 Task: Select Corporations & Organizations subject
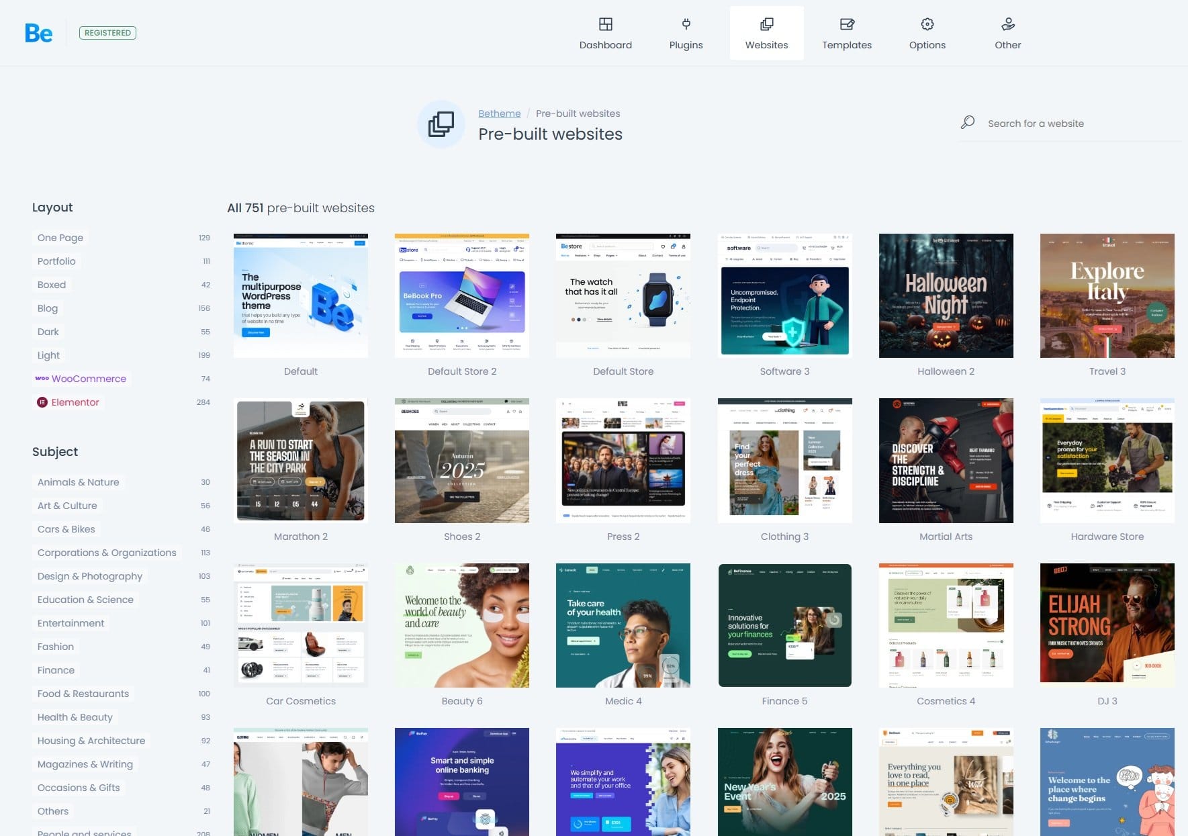click(107, 553)
